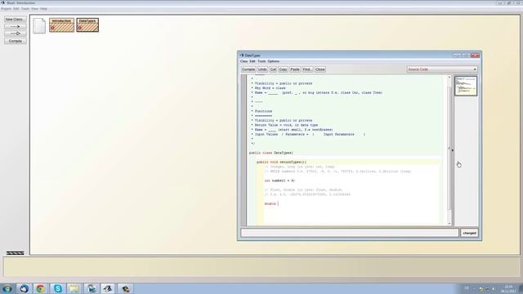Click Compile in the BlueJ sidebar
The image size is (523, 294).
tap(15, 41)
